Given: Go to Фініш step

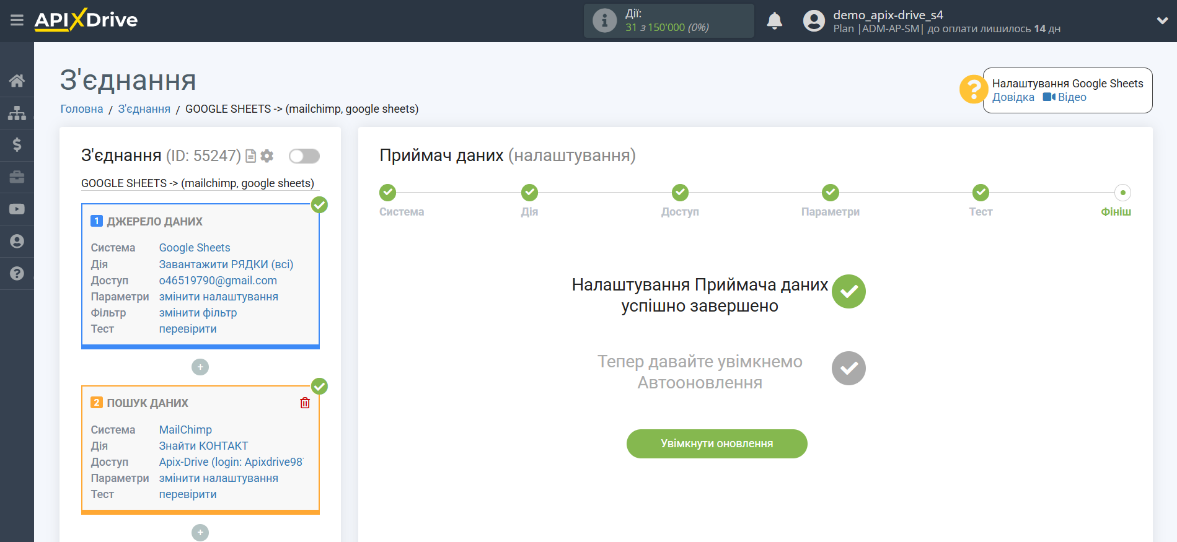Looking at the screenshot, I should click(1122, 193).
